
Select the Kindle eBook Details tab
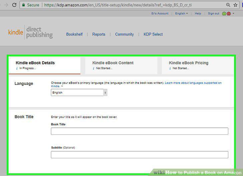pyautogui.click(x=45, y=66)
